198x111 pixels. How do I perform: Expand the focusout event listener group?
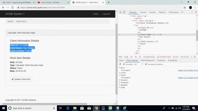coord(120,82)
